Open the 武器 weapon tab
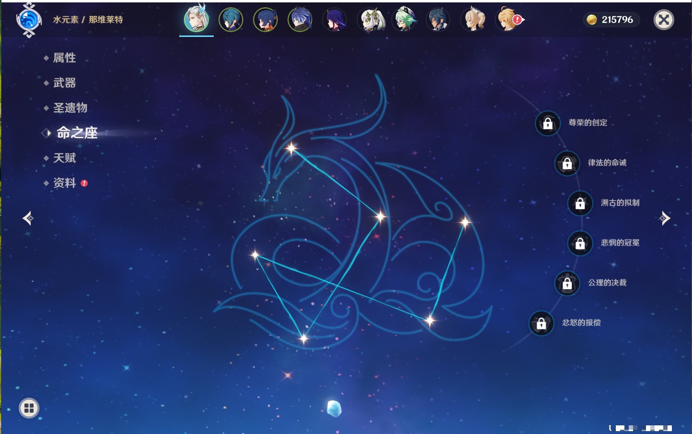 [x=64, y=83]
